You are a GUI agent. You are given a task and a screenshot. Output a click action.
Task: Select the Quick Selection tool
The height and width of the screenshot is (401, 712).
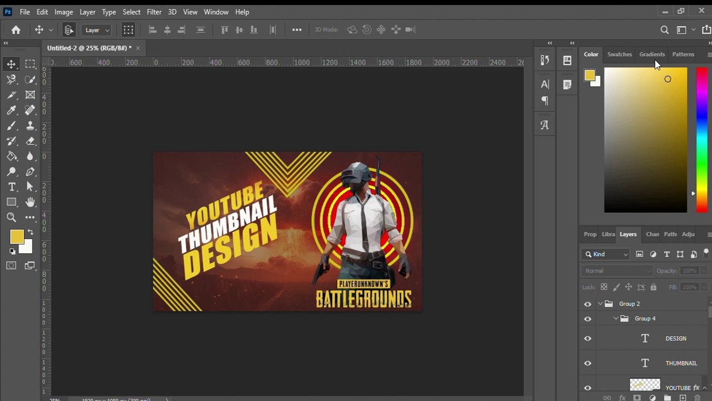(30, 80)
